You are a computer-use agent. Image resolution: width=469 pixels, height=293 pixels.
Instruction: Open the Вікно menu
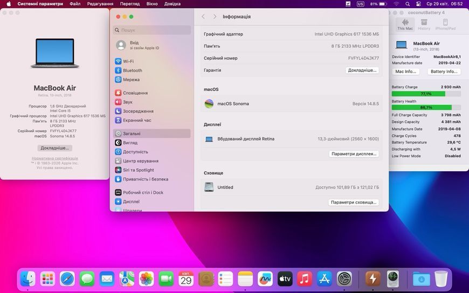tap(152, 4)
